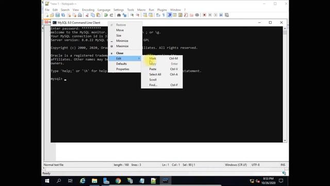The image size is (330, 186).
Task: Click the Zoom In toolbar icon
Action: 132,15
